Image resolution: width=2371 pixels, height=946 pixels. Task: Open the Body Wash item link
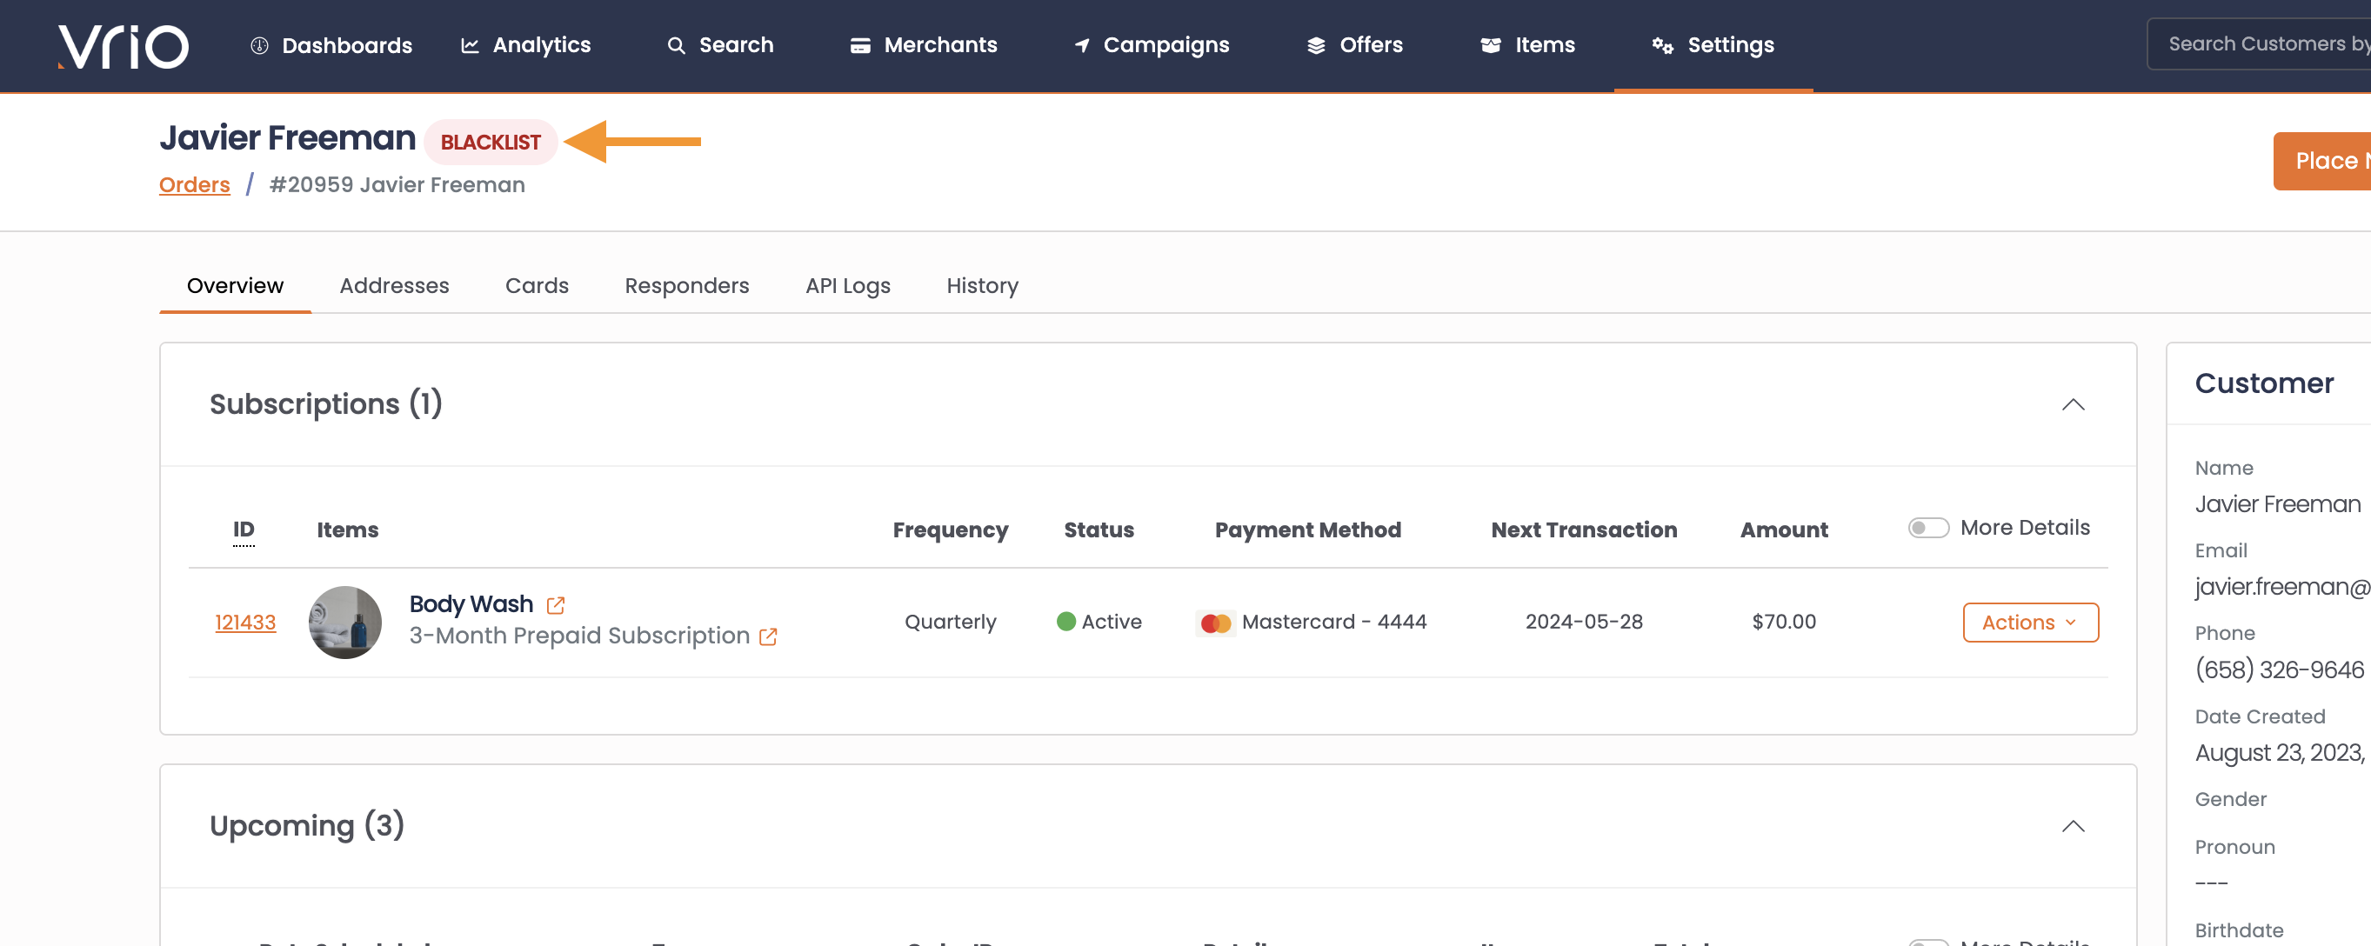pos(471,604)
